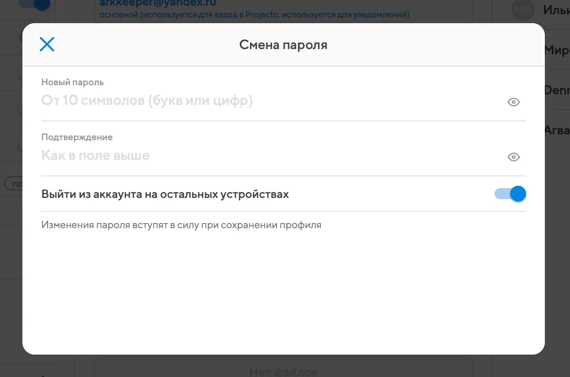570x377 pixels.
Task: Toggle the blue switch in top-left background
Action: pos(37,4)
